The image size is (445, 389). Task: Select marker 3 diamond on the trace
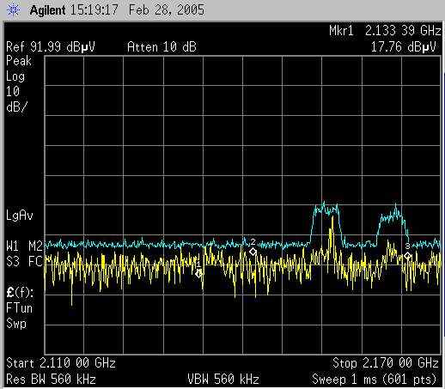(x=408, y=256)
